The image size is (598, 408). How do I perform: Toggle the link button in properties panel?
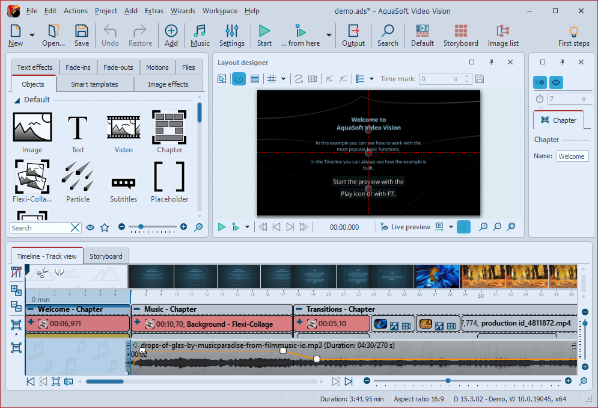click(x=540, y=82)
